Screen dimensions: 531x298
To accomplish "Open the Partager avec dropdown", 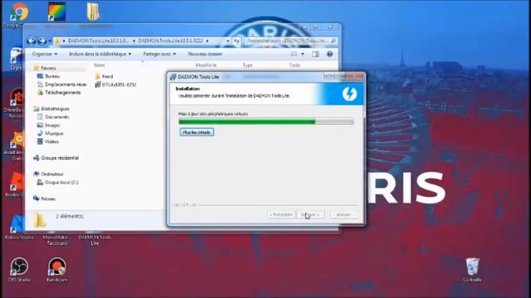I will pos(159,54).
